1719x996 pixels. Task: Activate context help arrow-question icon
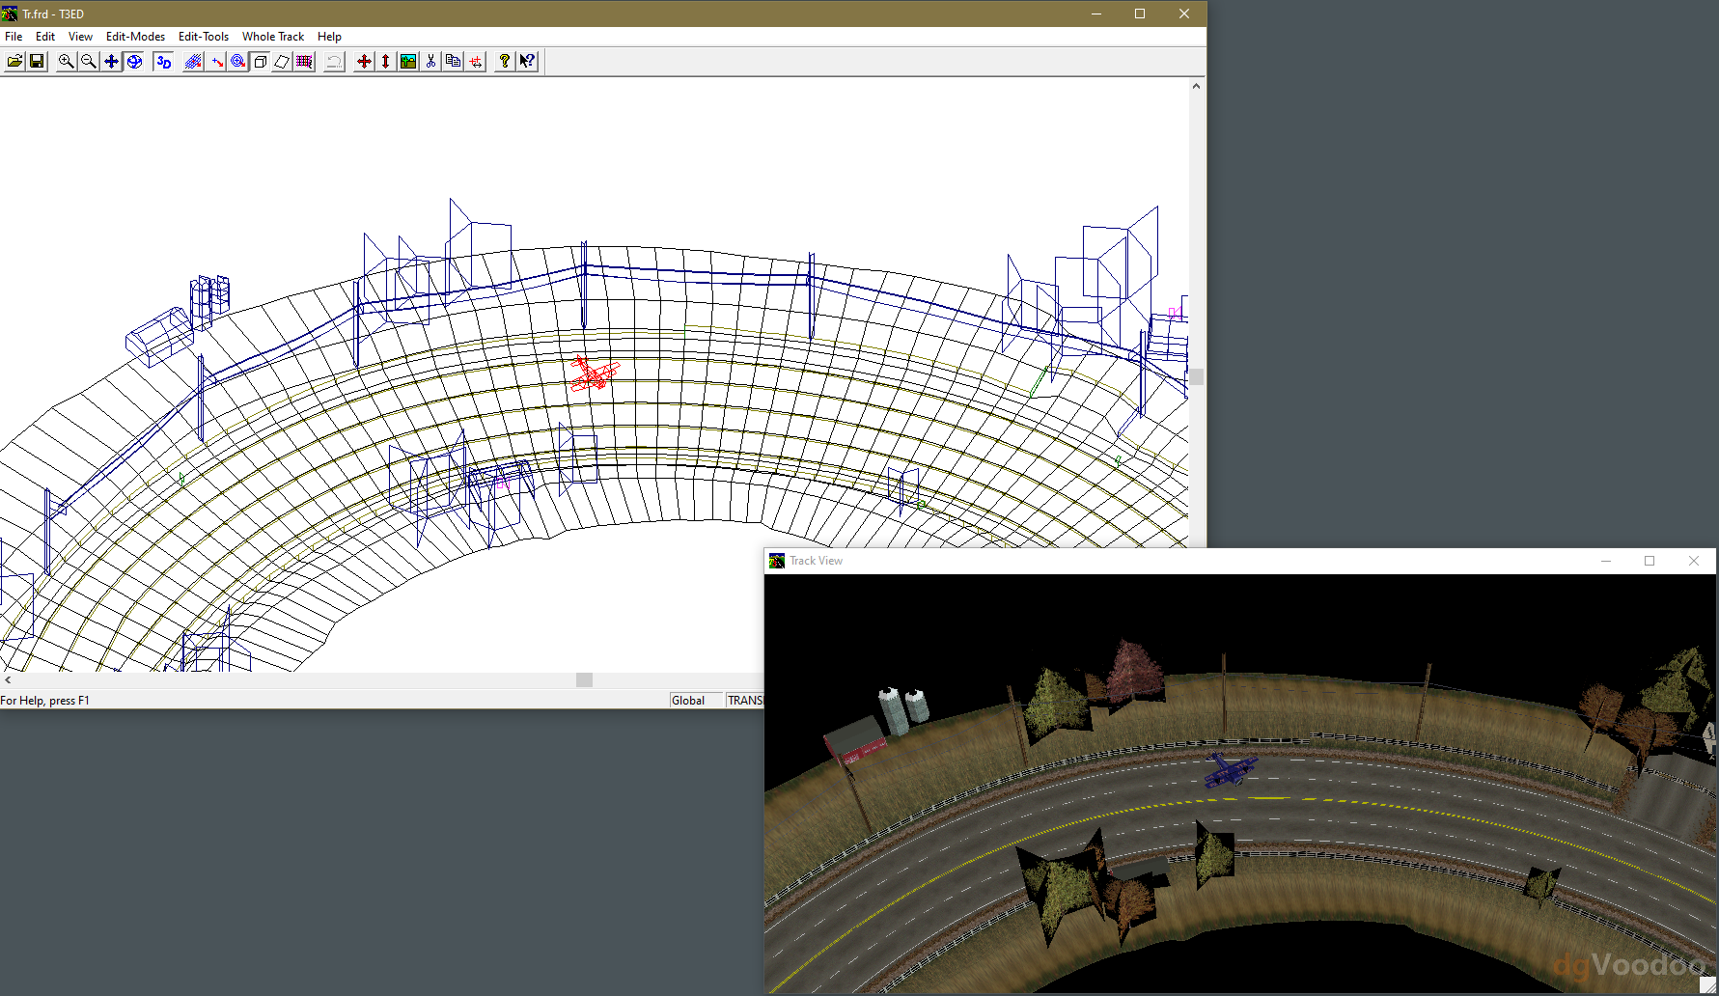click(527, 62)
